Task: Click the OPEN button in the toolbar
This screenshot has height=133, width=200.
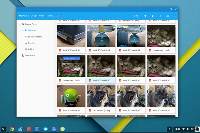Action: coord(136,16)
